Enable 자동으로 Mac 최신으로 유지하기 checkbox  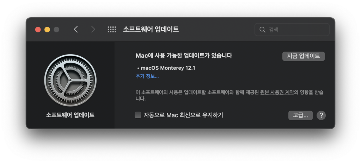pyautogui.click(x=138, y=115)
